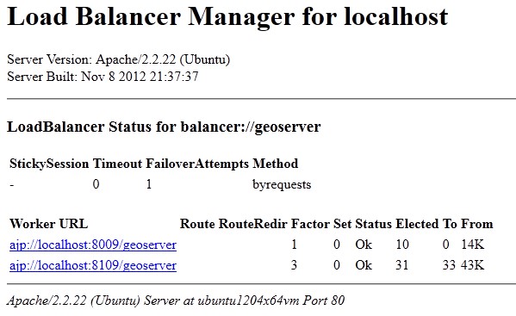Click the Method column header

[x=276, y=164]
